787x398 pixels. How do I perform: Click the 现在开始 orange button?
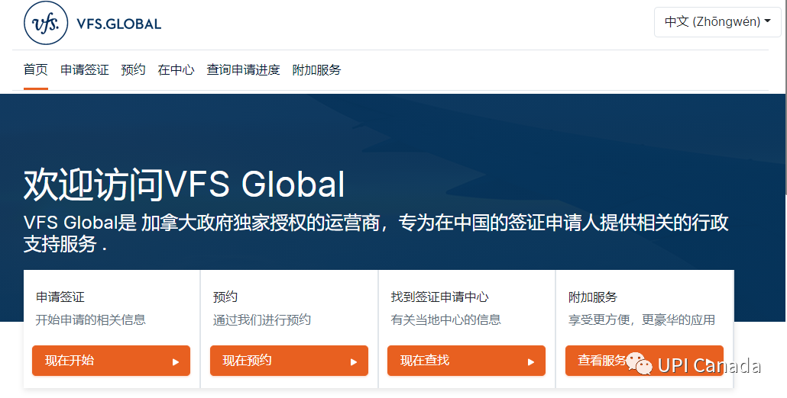point(111,361)
